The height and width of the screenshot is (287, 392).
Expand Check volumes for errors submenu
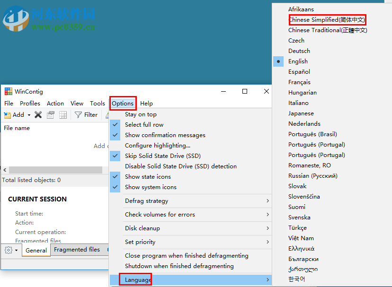click(190, 215)
